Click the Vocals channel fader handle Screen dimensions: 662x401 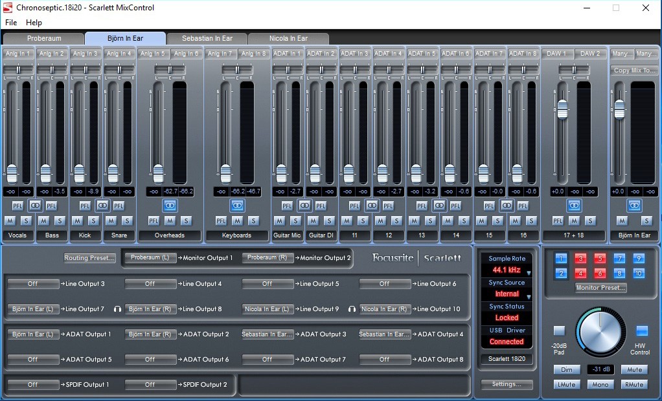12,174
